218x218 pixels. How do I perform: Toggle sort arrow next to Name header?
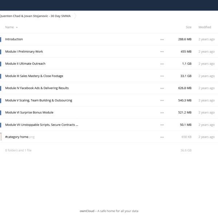coord(17,27)
